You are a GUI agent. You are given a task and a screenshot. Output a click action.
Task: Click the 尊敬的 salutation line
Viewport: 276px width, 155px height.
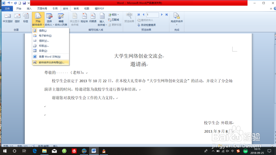66,73
